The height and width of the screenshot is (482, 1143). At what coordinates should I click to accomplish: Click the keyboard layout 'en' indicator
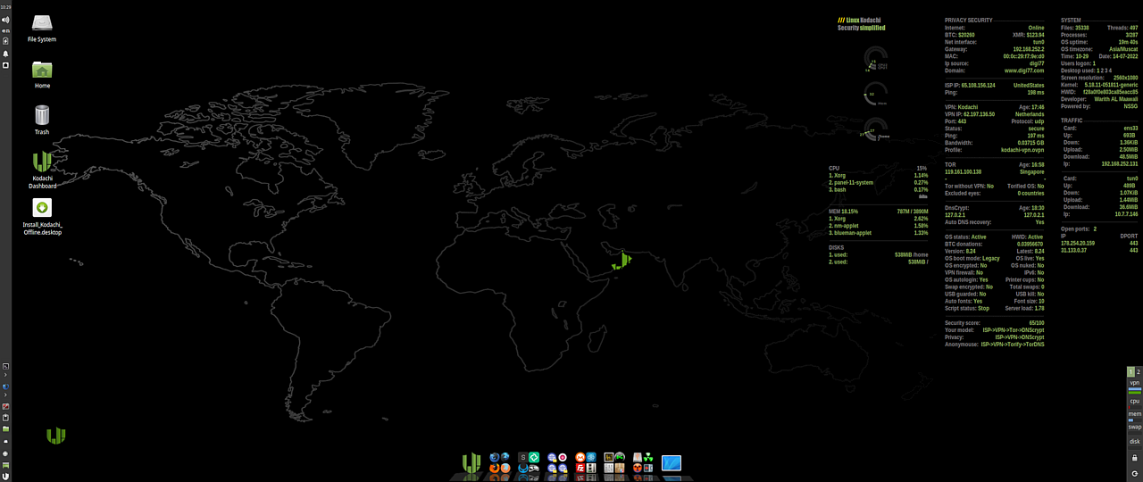(5, 31)
